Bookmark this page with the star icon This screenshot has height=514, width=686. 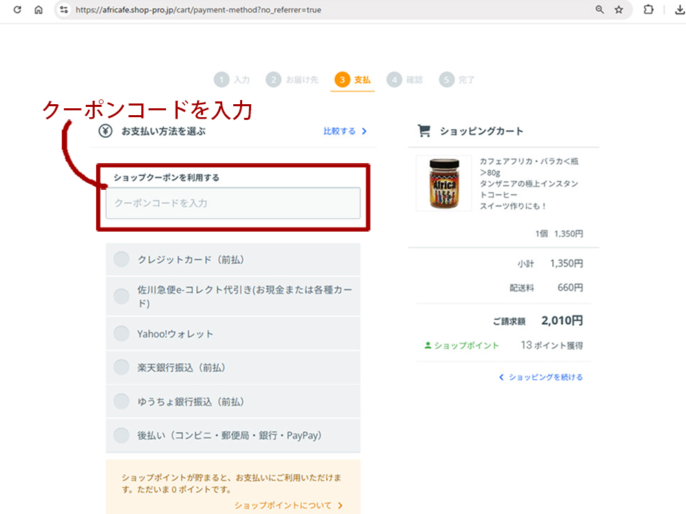[x=619, y=10]
